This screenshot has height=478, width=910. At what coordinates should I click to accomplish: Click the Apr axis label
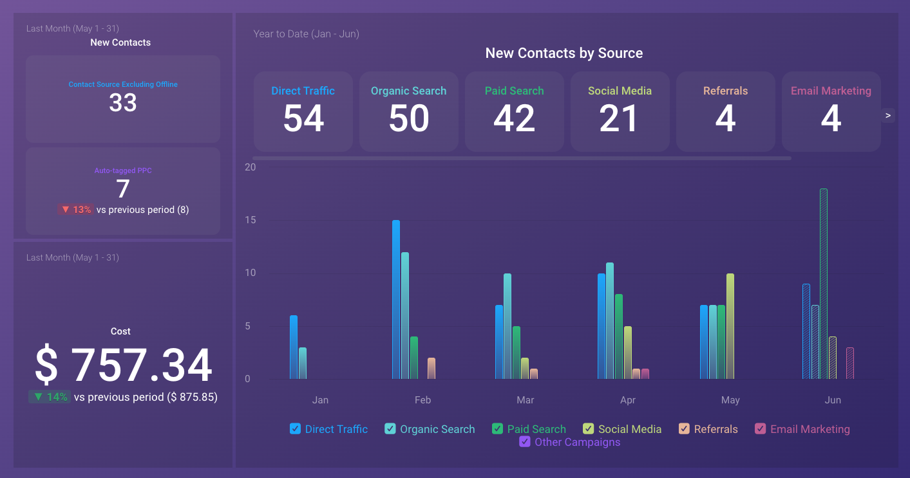point(628,400)
